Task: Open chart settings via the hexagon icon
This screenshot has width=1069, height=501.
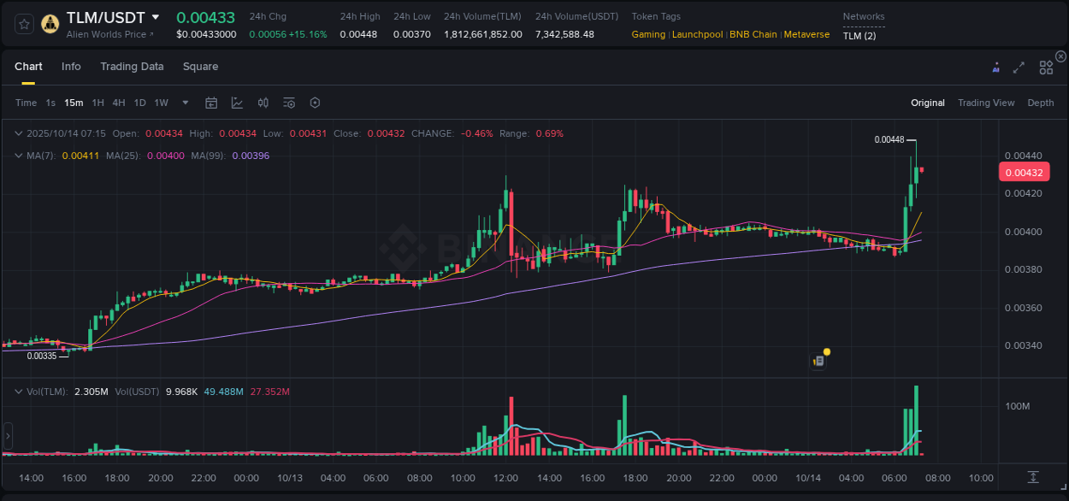Action: pos(315,103)
